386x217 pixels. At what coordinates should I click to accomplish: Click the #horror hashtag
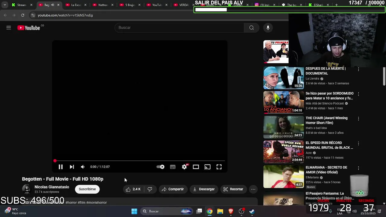tap(71, 203)
